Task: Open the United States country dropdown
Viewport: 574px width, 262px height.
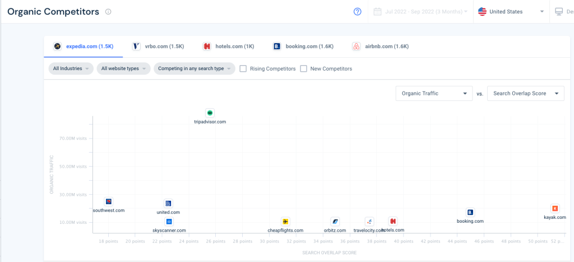Action: click(511, 12)
